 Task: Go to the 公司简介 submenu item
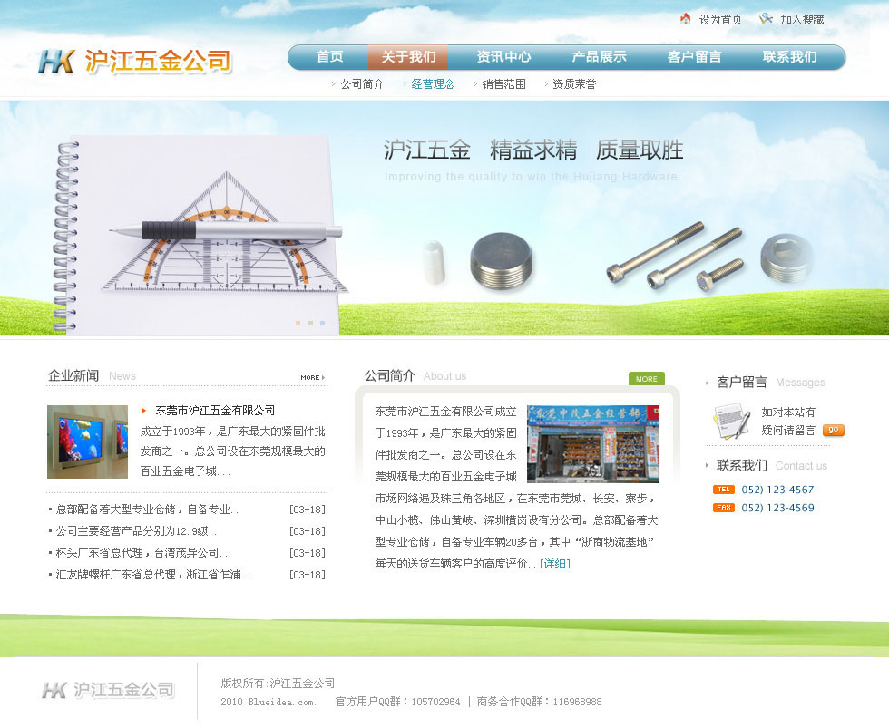point(362,84)
